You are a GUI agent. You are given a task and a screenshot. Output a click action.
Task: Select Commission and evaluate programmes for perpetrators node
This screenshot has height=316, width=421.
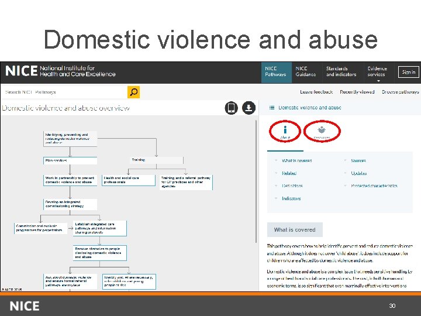(x=40, y=228)
